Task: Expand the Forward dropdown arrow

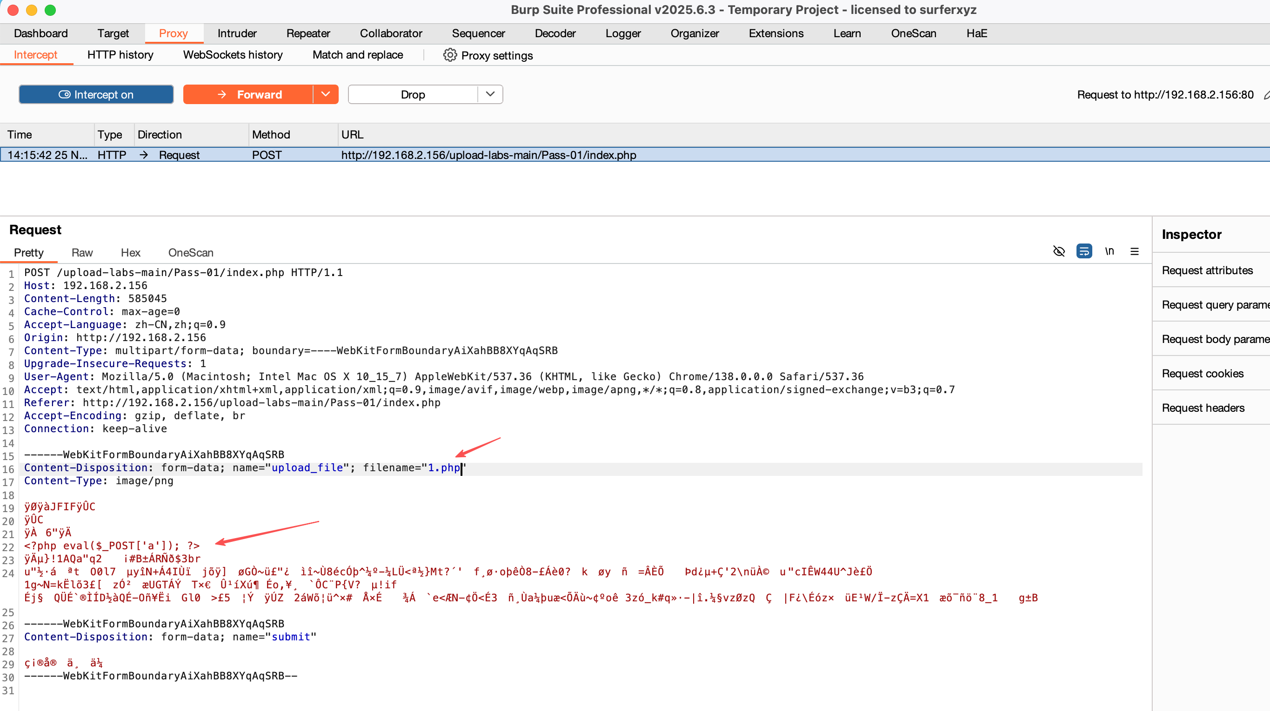Action: pyautogui.click(x=325, y=94)
